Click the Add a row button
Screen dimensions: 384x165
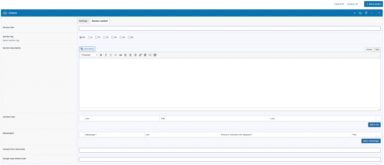point(374,125)
